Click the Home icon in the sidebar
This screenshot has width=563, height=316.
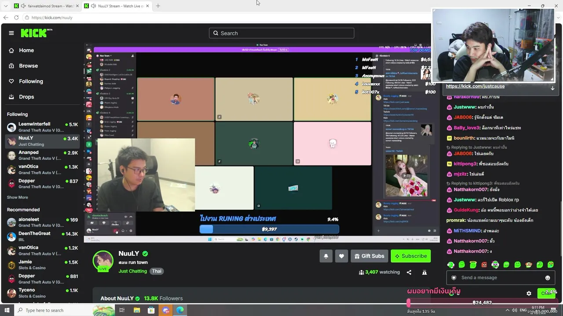(x=11, y=50)
